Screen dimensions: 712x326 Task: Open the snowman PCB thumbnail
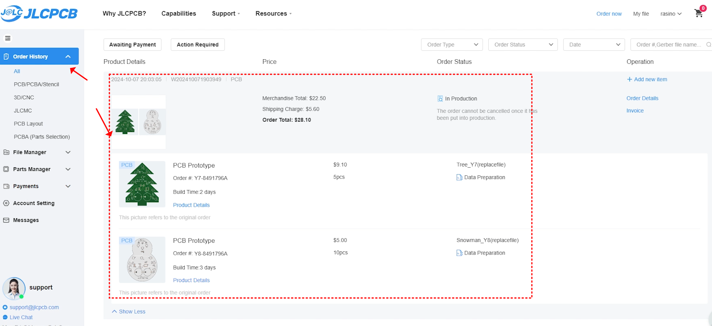click(142, 259)
